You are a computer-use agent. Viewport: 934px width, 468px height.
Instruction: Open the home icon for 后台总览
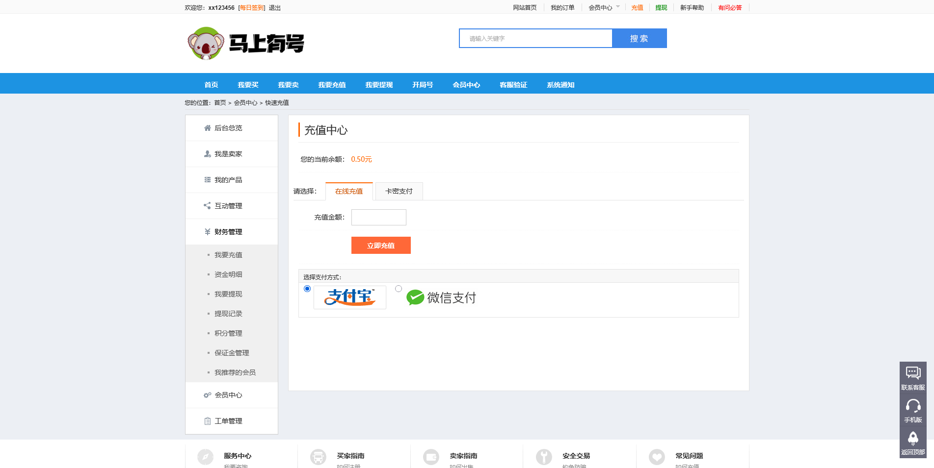[x=208, y=128]
